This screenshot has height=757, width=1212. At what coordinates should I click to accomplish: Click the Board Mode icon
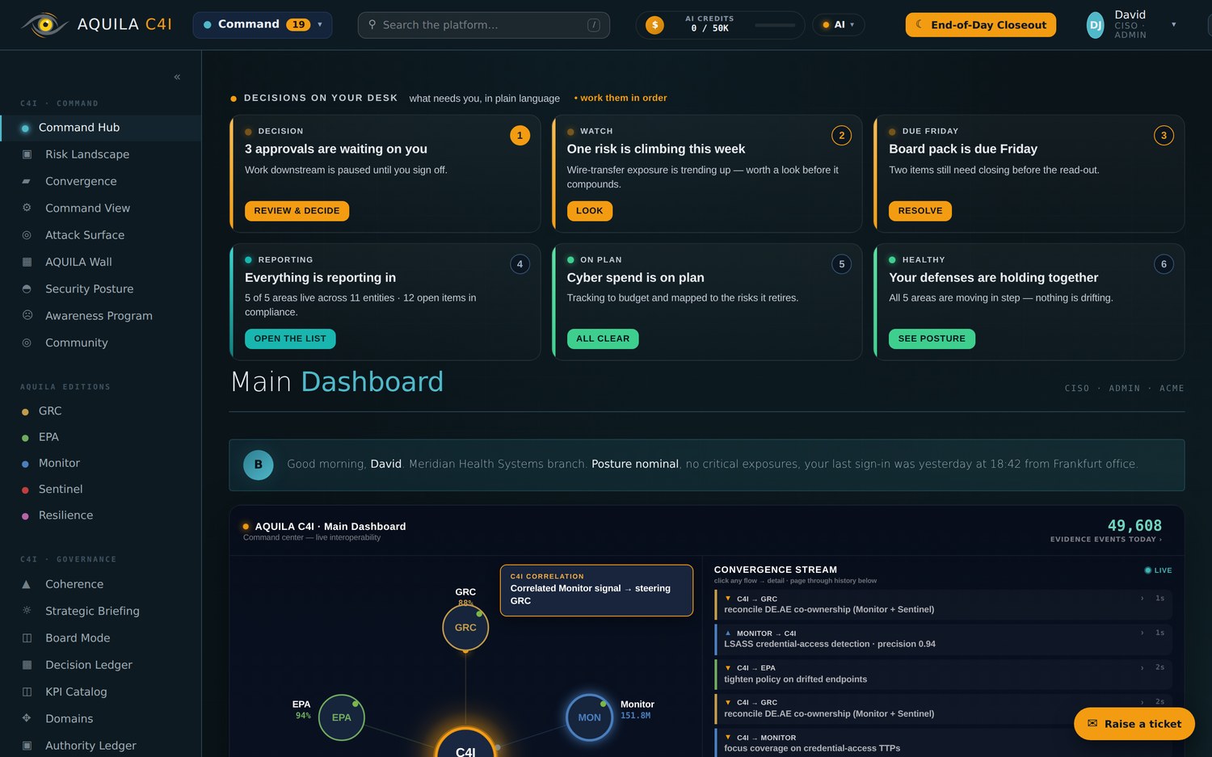27,637
